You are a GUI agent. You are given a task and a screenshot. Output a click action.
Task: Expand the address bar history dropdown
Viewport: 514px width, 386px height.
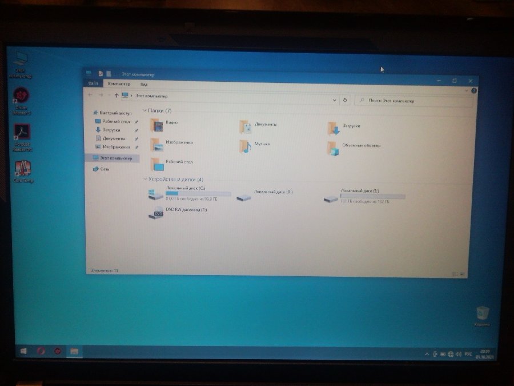(334, 100)
